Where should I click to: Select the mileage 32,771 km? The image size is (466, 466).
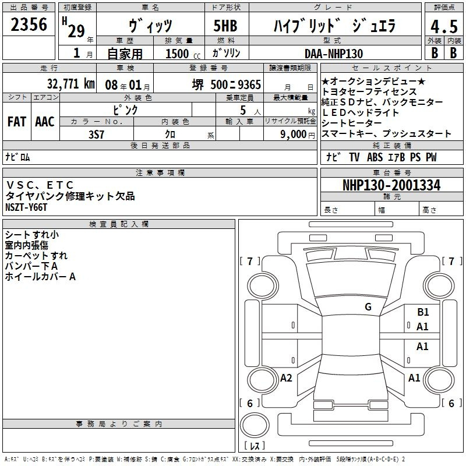pos(70,83)
